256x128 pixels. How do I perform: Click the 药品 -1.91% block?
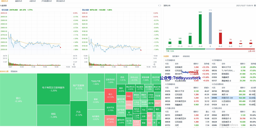[122, 79]
